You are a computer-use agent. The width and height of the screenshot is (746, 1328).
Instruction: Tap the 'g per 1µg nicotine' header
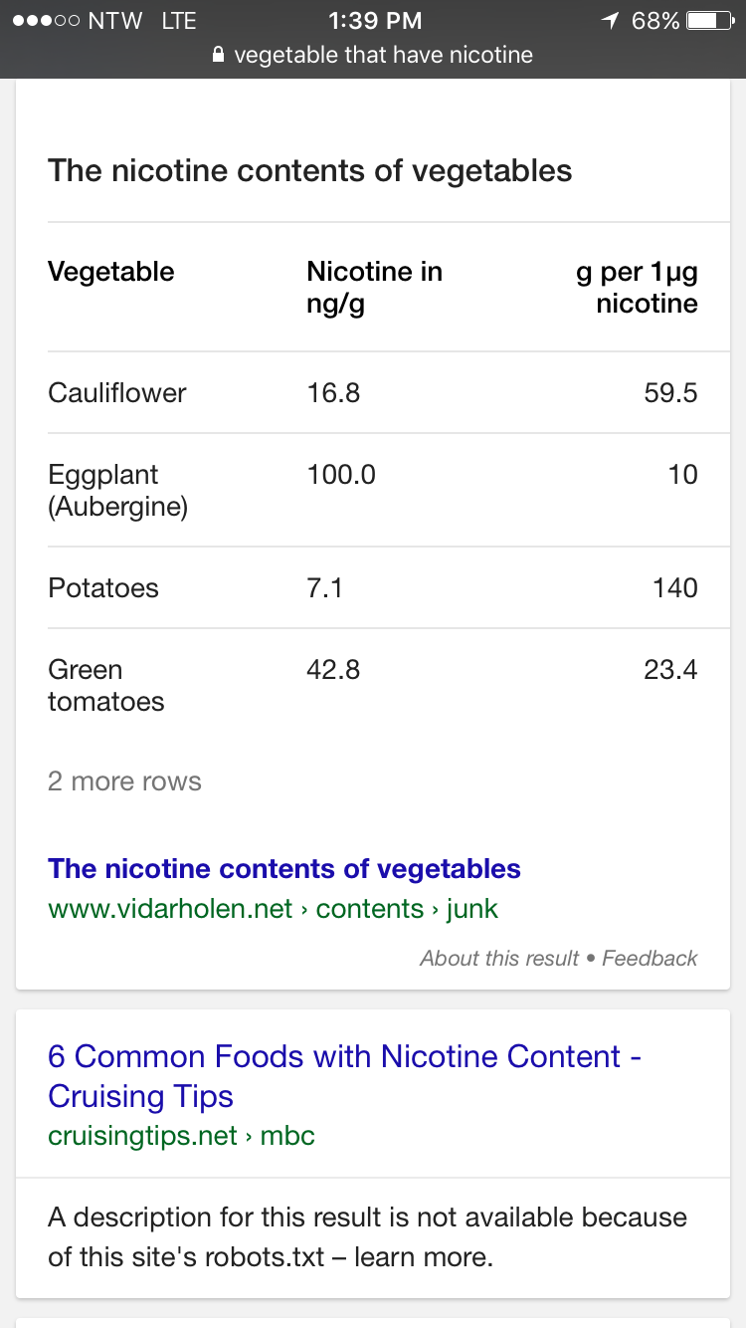[637, 287]
